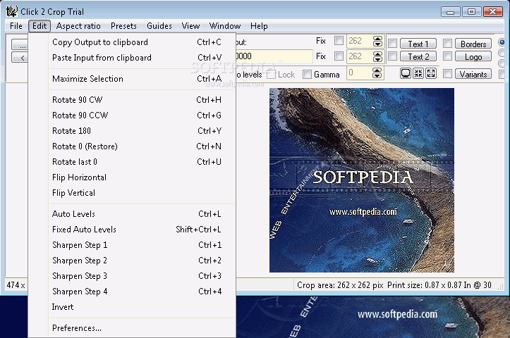The width and height of the screenshot is (510, 338).
Task: Decrease the Gamma value with the down arrow
Action: pos(377,75)
